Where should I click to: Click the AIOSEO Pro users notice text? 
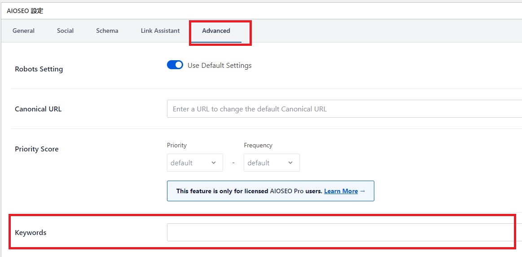pyautogui.click(x=249, y=191)
